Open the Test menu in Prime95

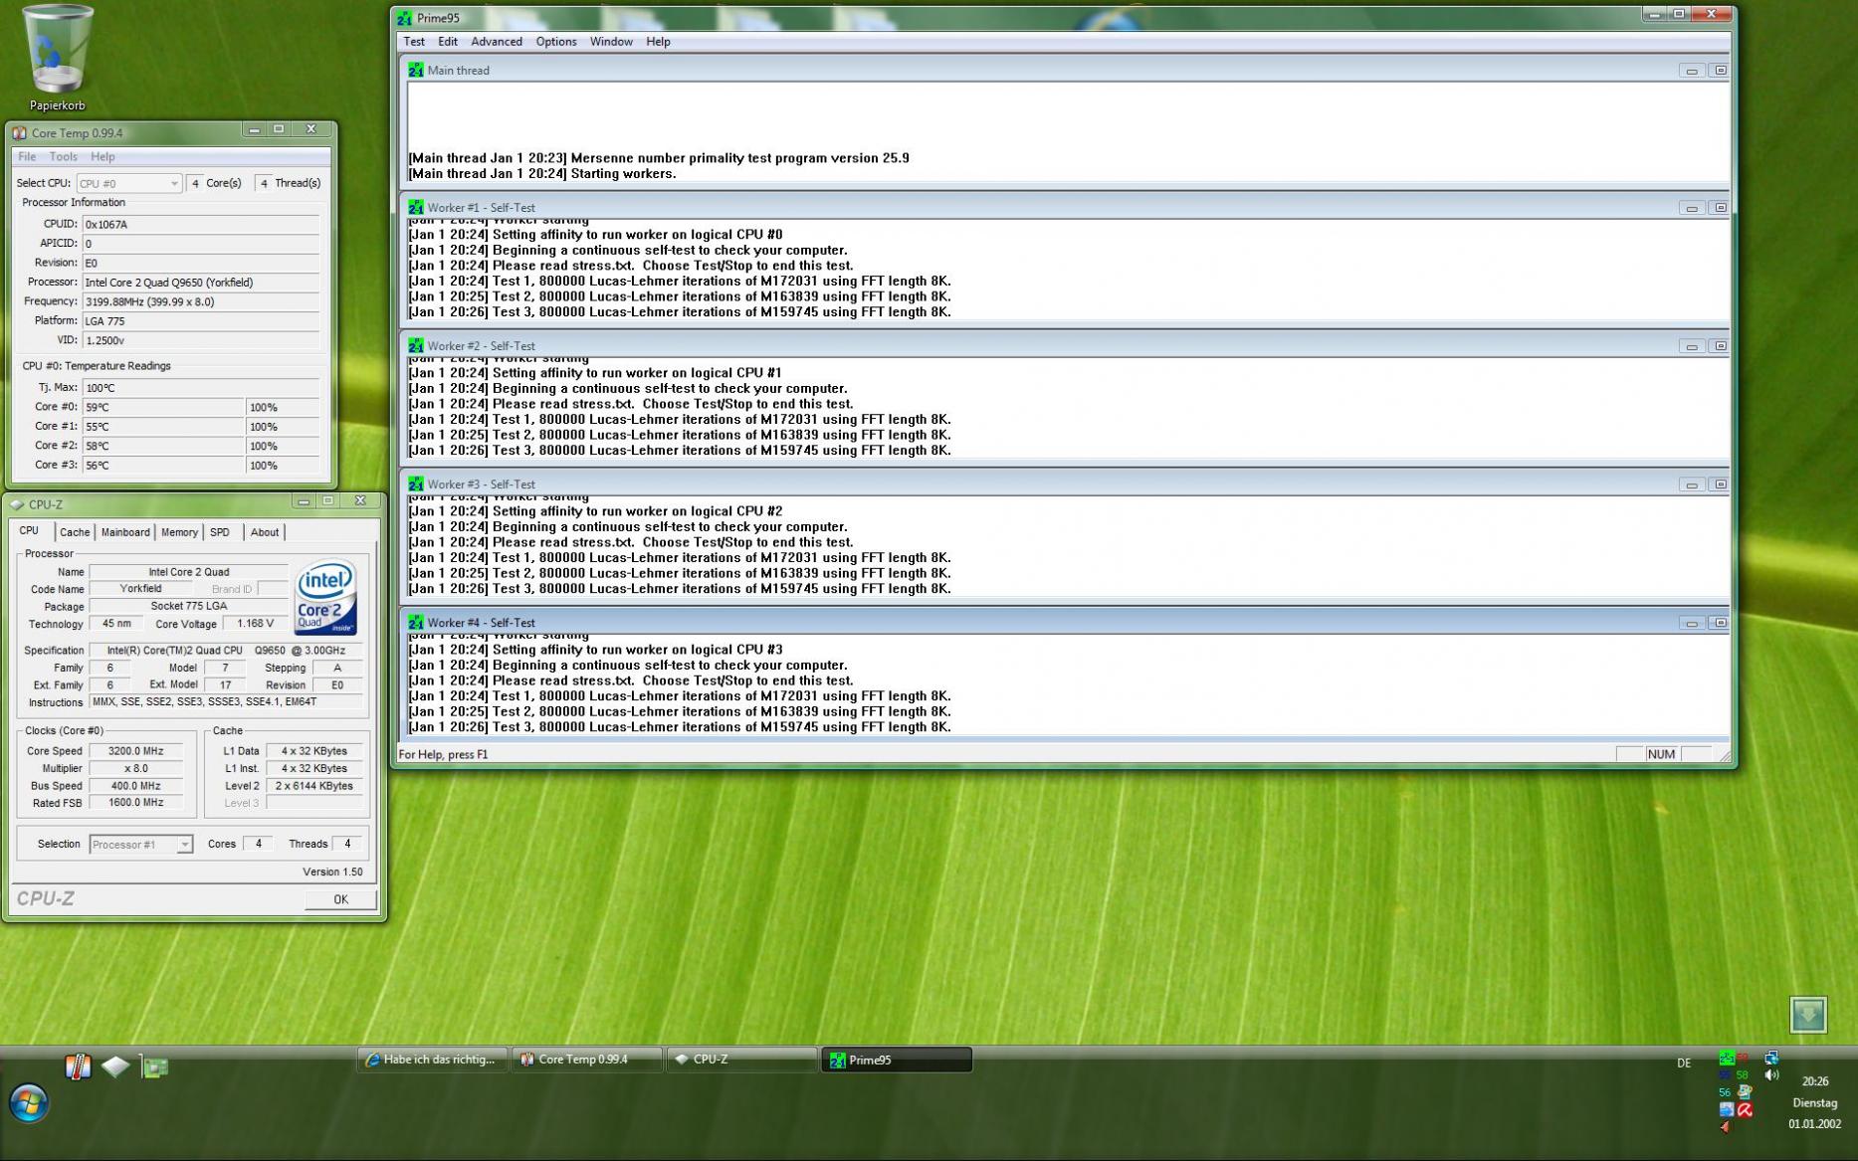pos(414,42)
